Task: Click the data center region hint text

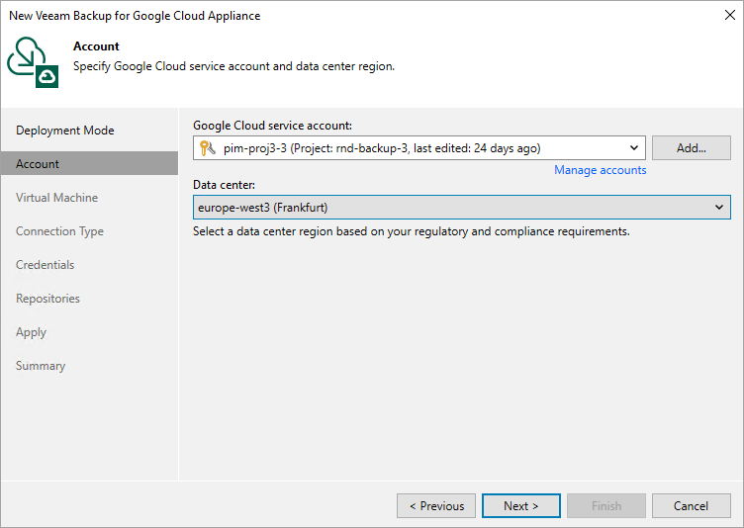Action: coord(412,231)
